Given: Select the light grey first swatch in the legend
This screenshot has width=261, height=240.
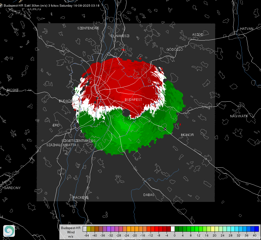Looking at the screenshot, I should [85, 229].
